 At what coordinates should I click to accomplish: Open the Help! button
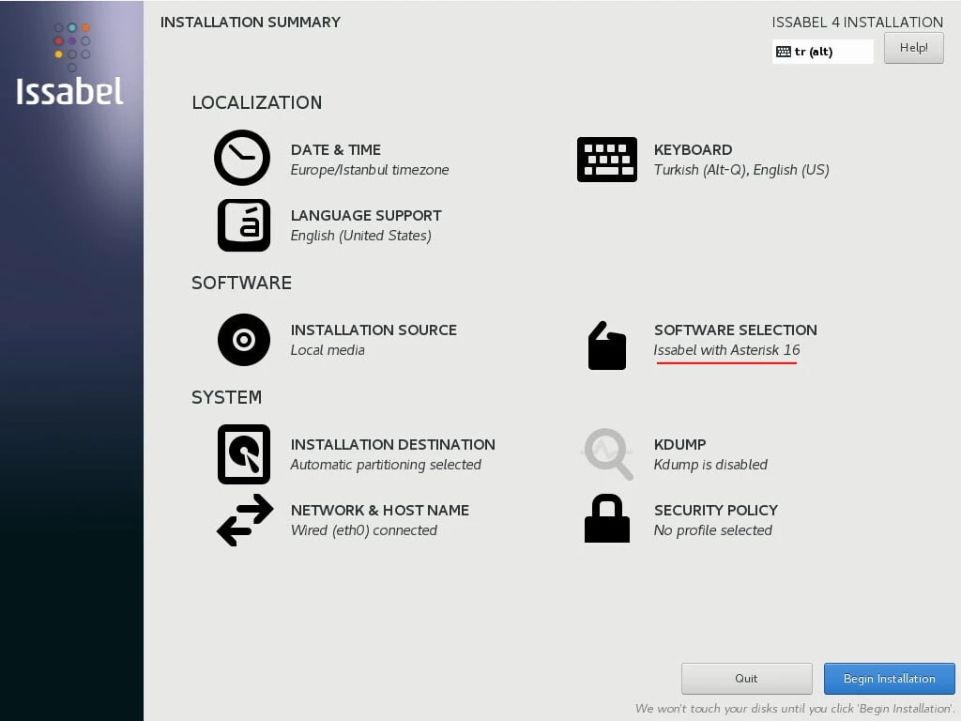click(913, 48)
